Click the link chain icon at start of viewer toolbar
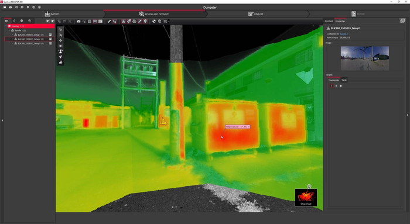 click(x=59, y=22)
